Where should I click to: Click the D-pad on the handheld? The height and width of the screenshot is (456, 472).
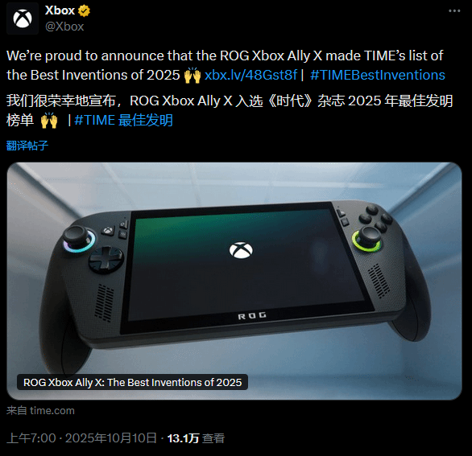(106, 260)
